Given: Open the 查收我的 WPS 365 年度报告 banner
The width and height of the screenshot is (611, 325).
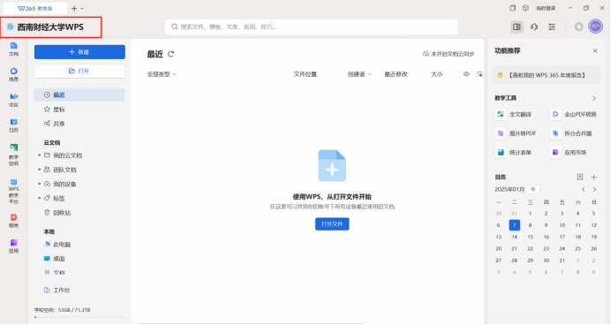Looking at the screenshot, I should tap(546, 75).
